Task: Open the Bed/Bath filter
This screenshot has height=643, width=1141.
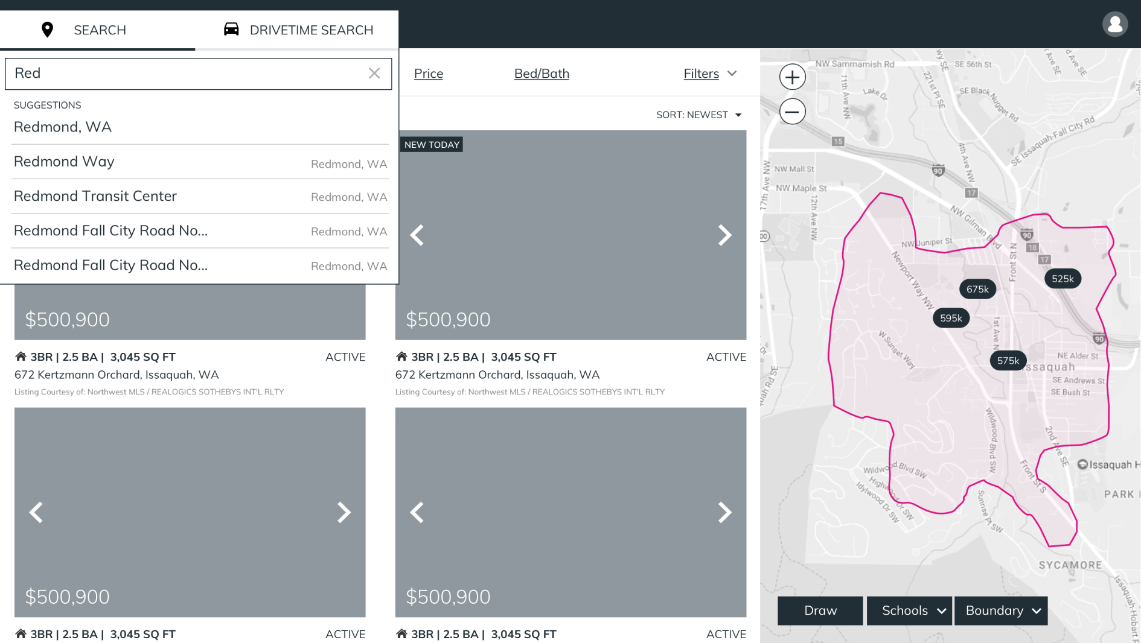Action: point(542,74)
